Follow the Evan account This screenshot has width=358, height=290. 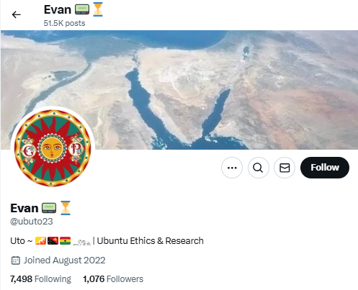pyautogui.click(x=325, y=168)
